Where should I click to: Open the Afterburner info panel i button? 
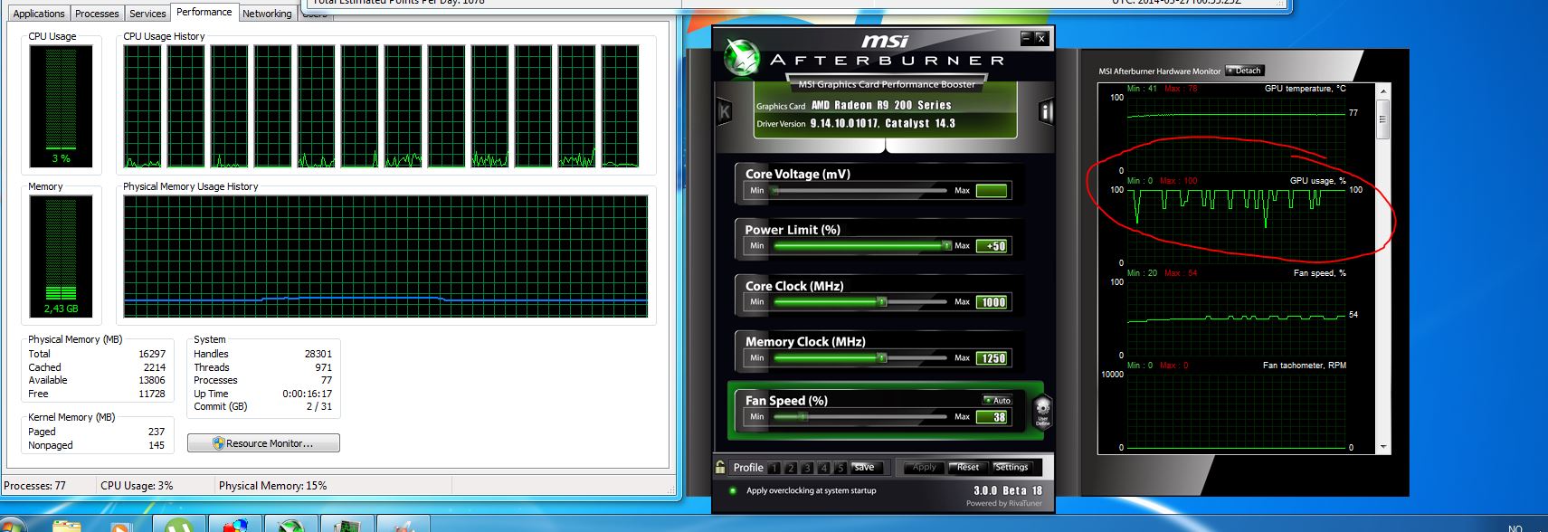pyautogui.click(x=1046, y=111)
